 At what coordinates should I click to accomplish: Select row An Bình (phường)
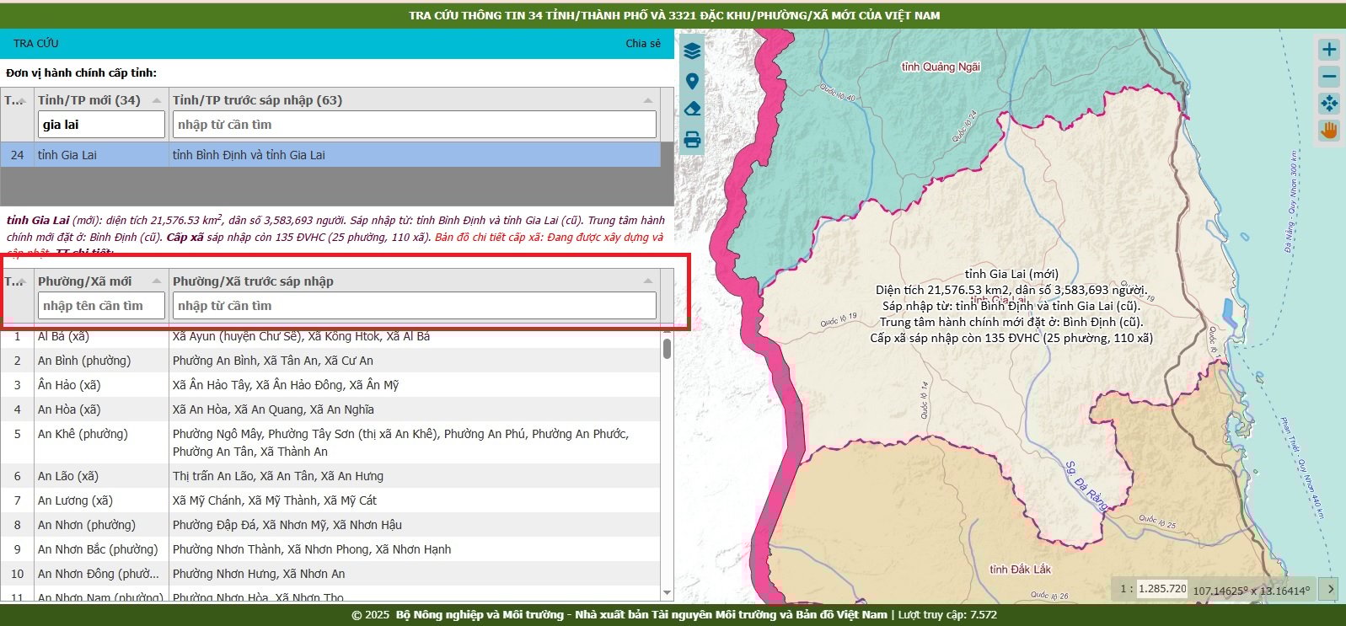coord(330,361)
